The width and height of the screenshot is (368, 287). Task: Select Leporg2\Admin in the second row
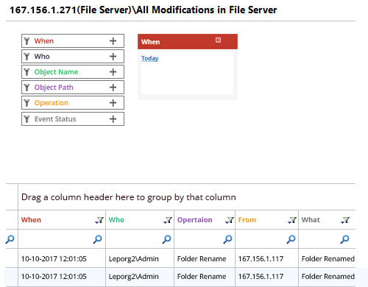[134, 277]
